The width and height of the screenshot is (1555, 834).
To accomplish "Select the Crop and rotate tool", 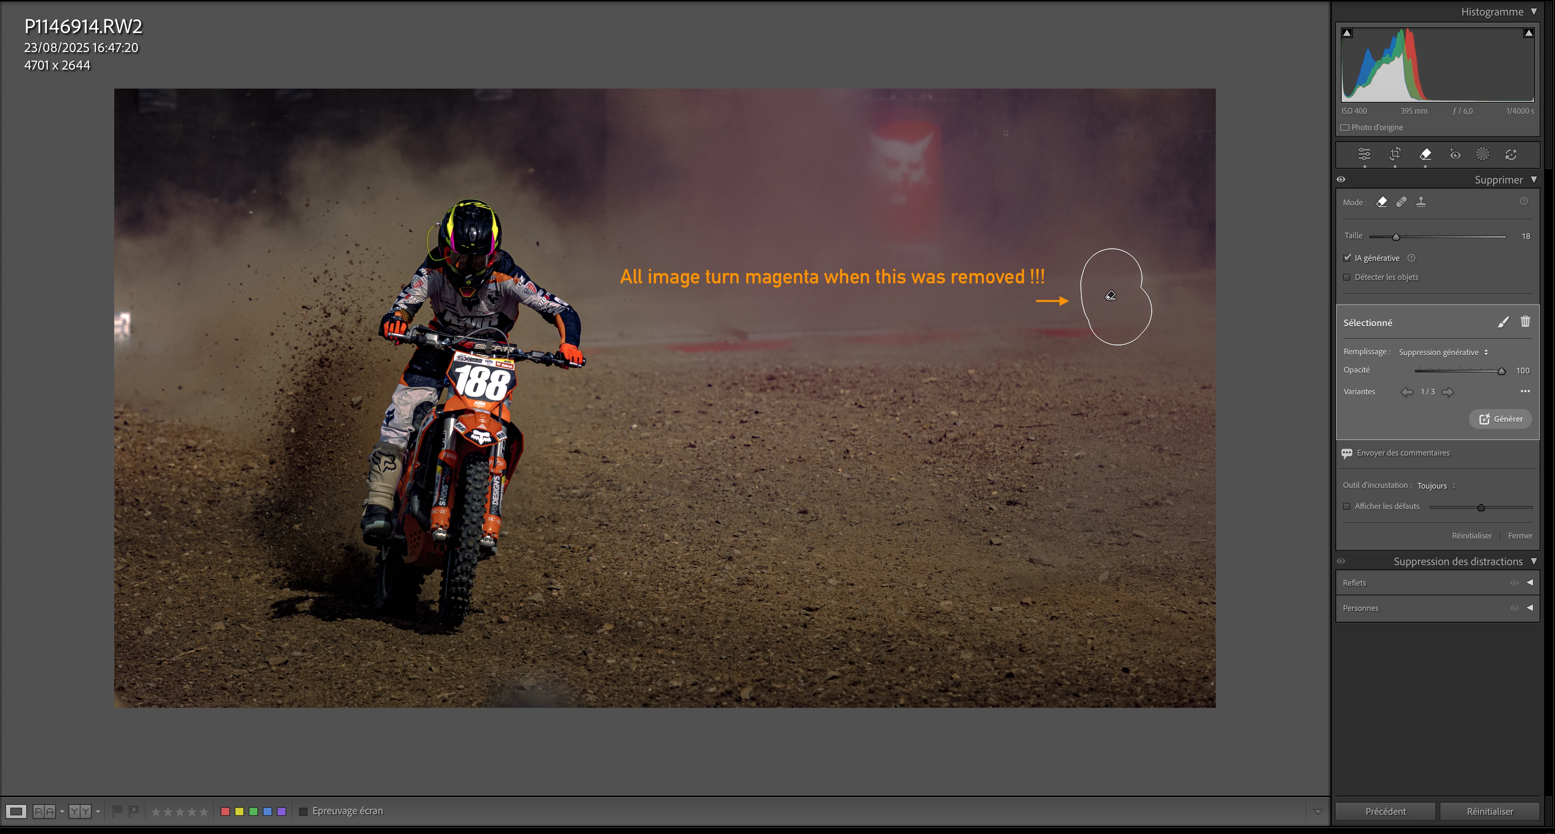I will click(x=1394, y=155).
